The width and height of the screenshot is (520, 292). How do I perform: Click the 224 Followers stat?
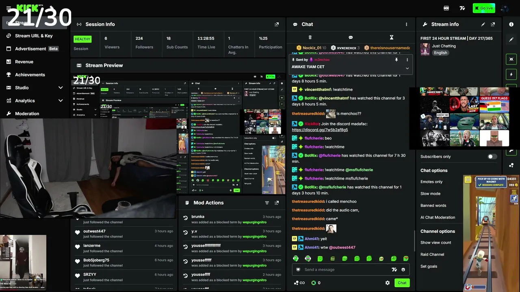(x=144, y=43)
